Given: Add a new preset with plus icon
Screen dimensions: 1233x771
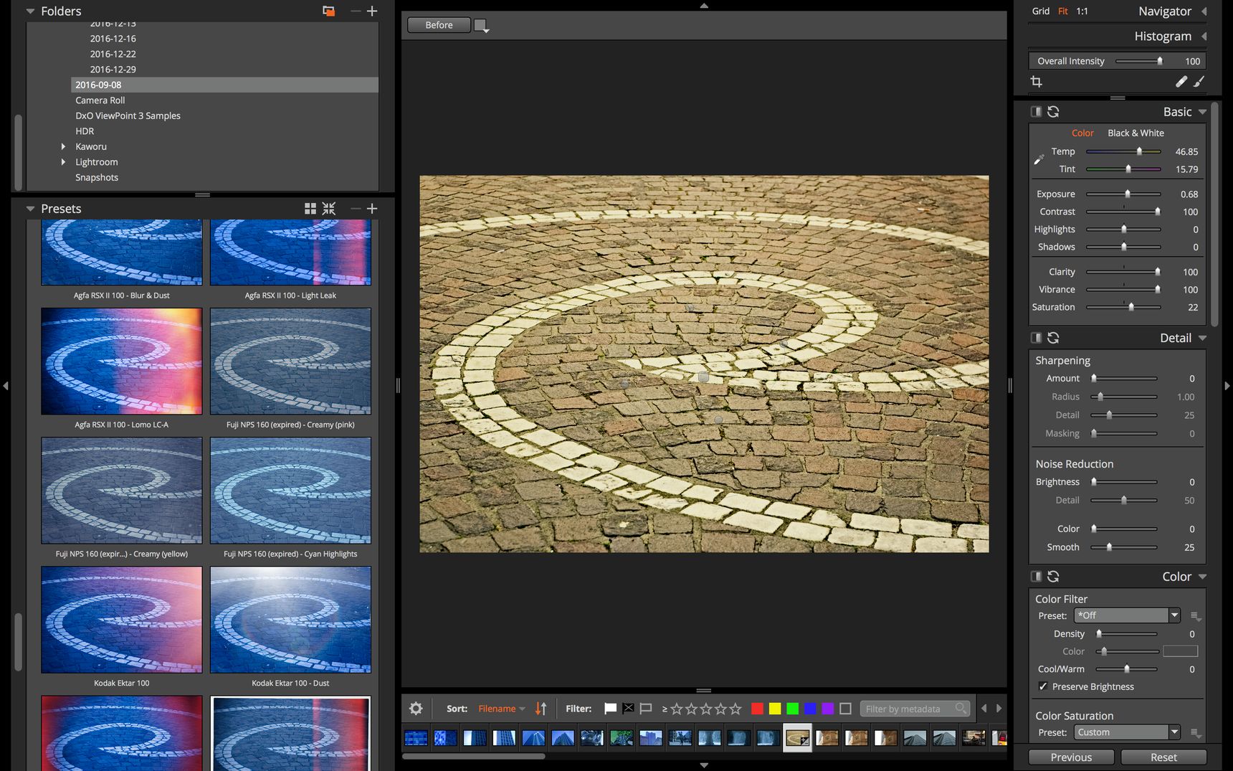Looking at the screenshot, I should (372, 209).
